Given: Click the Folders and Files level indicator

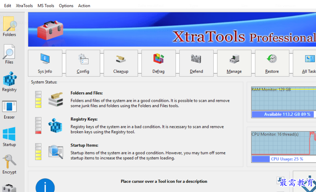Looking at the screenshot, I should [38, 99].
